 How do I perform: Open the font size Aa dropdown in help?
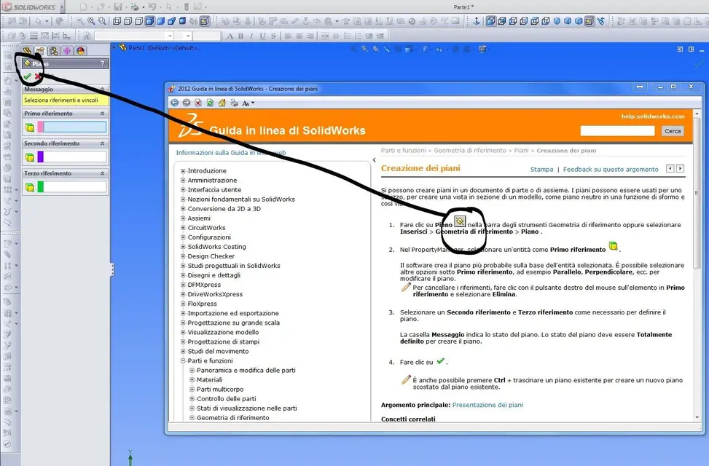248,103
